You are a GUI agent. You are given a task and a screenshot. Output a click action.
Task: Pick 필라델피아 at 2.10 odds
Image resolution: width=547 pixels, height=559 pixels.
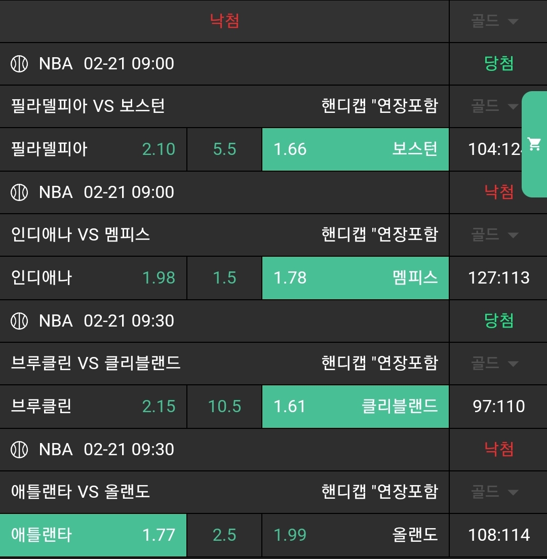pos(93,149)
